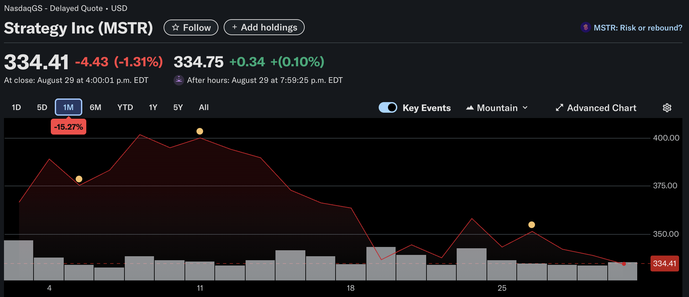Click the key event dot after August 25

tap(532, 225)
